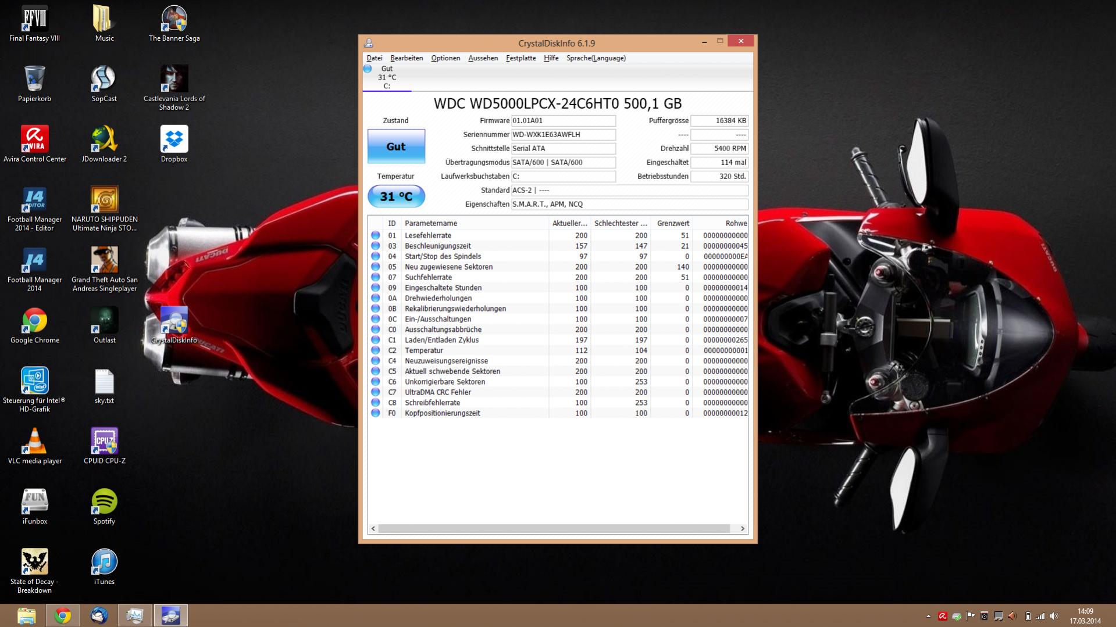
Task: Open the Dropbox desktop icon
Action: [174, 144]
